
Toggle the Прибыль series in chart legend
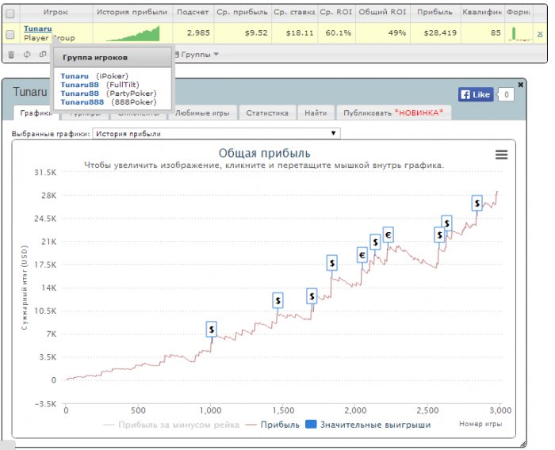pos(271,425)
